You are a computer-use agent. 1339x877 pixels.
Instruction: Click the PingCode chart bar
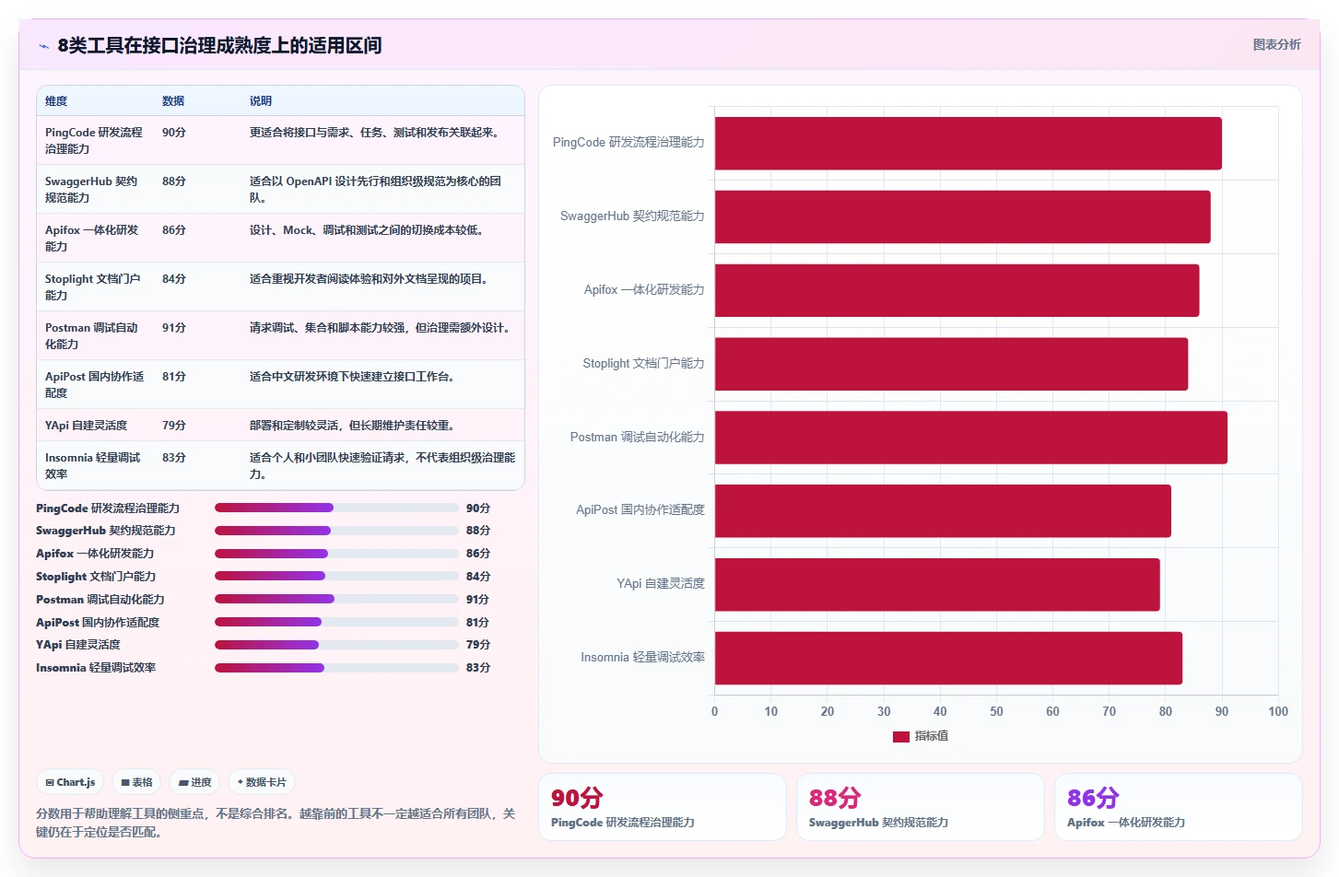coord(968,143)
